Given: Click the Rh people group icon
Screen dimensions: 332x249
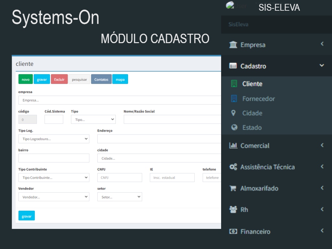Looking at the screenshot, I should [233, 209].
